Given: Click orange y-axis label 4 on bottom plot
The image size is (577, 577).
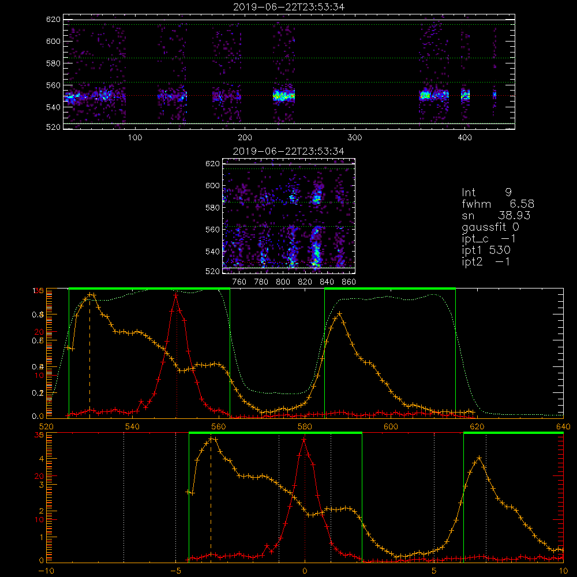Looking at the screenshot, I should [x=41, y=459].
